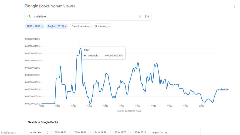
Task: Open the 1800 - 1835 date range link
Action: tap(60, 132)
